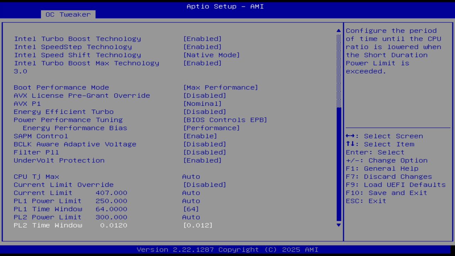Open Power Performance Tuning BIOS Controls EPB
This screenshot has height=256, width=455.
(225, 120)
